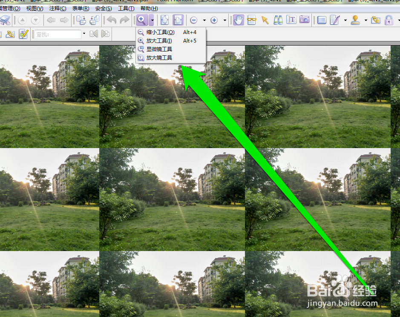Expand the zoom out dropdown arrow
Image resolution: width=400 pixels, height=317 pixels.
coord(204,20)
